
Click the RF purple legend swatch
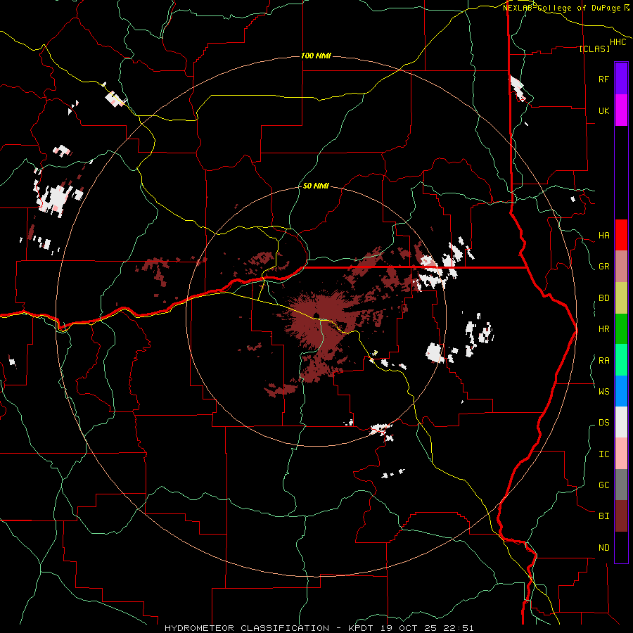coord(621,79)
